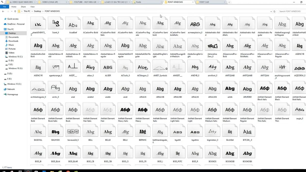Viewport: 306px width, 172px height.
Task: Close the FONT WINDOWS tab
Action: point(193,2)
